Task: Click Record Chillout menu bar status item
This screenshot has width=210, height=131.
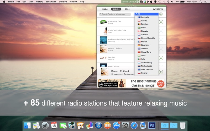Action: coord(130,2)
